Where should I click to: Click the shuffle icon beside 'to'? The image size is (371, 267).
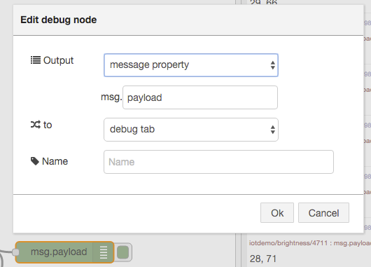36,125
